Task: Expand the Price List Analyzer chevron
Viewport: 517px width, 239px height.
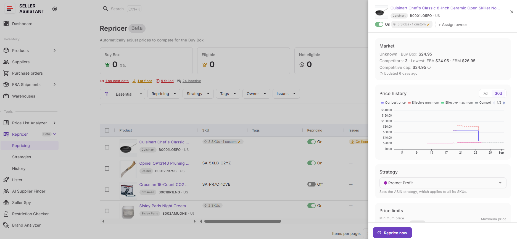Action: pyautogui.click(x=54, y=123)
